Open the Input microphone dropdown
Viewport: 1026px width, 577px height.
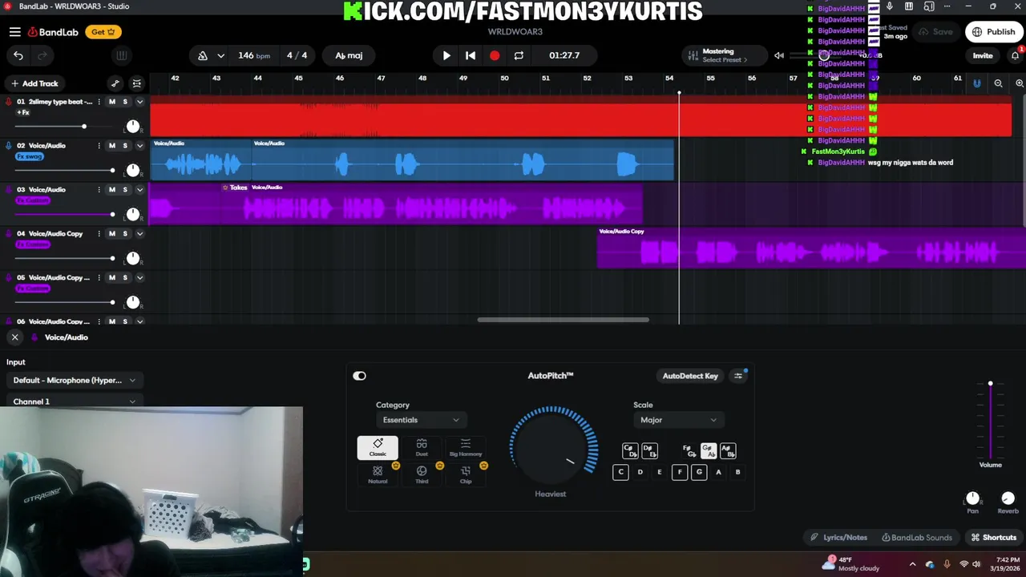[x=74, y=381]
